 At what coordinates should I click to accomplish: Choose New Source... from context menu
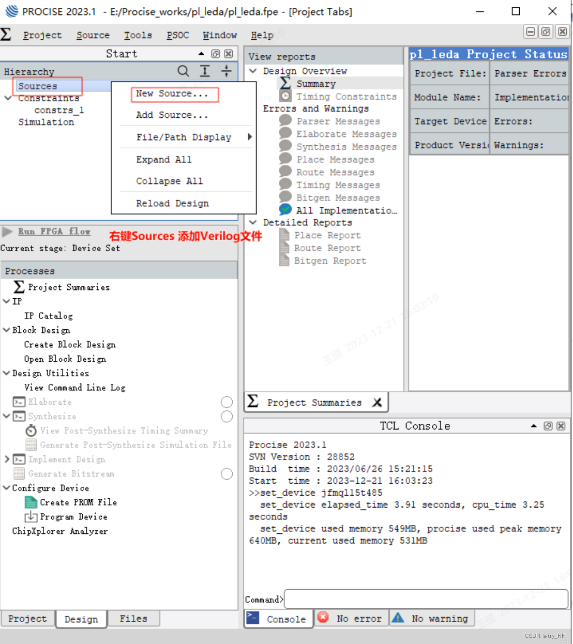(x=172, y=94)
